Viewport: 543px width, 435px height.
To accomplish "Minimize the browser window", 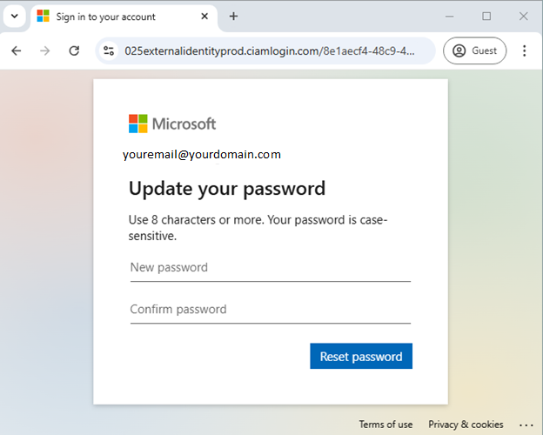I will pyautogui.click(x=450, y=17).
